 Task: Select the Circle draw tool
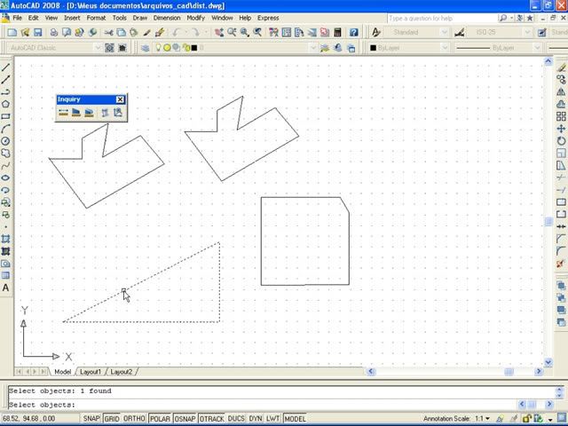pyautogui.click(x=5, y=141)
